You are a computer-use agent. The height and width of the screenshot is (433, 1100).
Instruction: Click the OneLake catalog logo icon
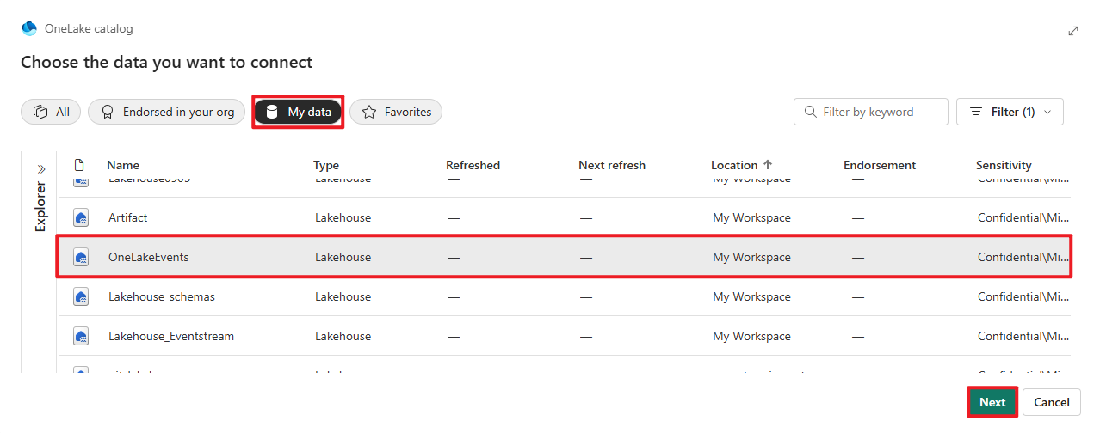click(x=29, y=28)
